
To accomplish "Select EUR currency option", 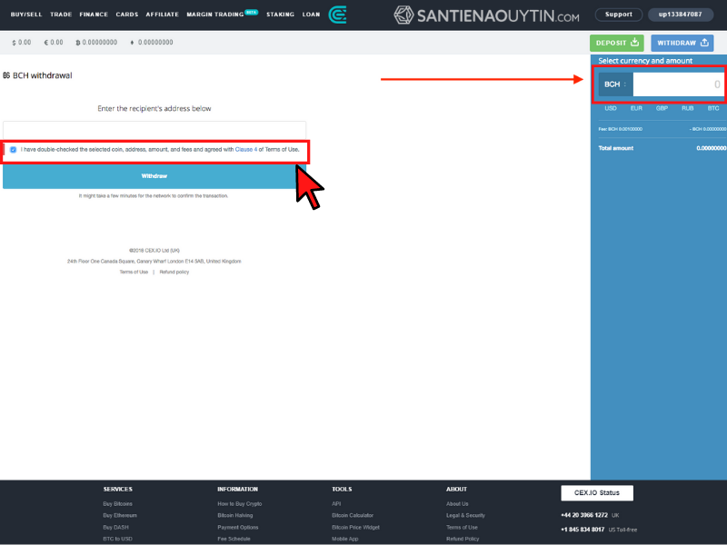I will [635, 108].
